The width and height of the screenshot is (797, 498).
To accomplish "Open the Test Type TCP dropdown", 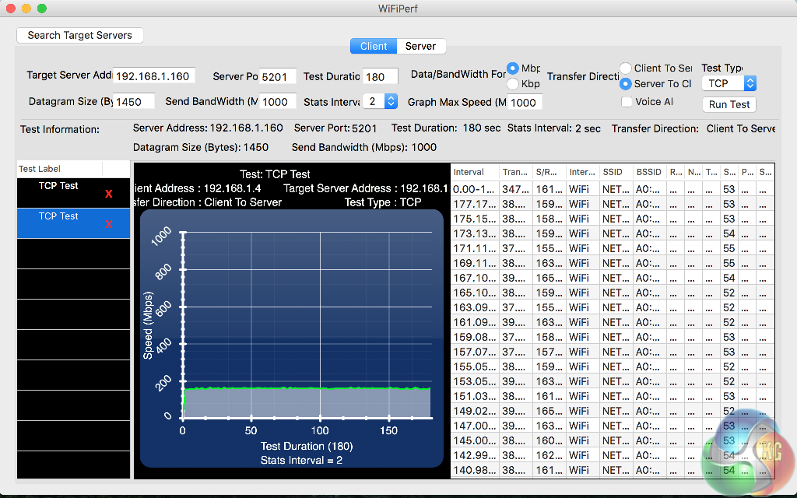I will pyautogui.click(x=729, y=83).
